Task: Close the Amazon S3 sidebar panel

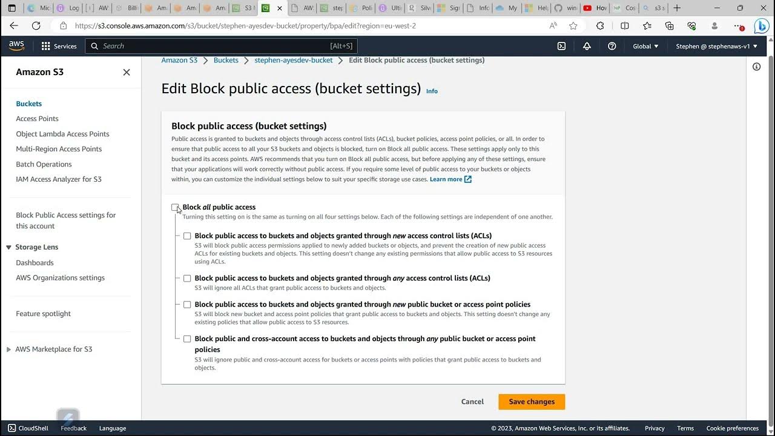Action: tap(127, 72)
